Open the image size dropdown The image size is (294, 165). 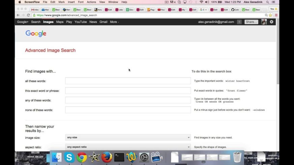click(x=128, y=137)
